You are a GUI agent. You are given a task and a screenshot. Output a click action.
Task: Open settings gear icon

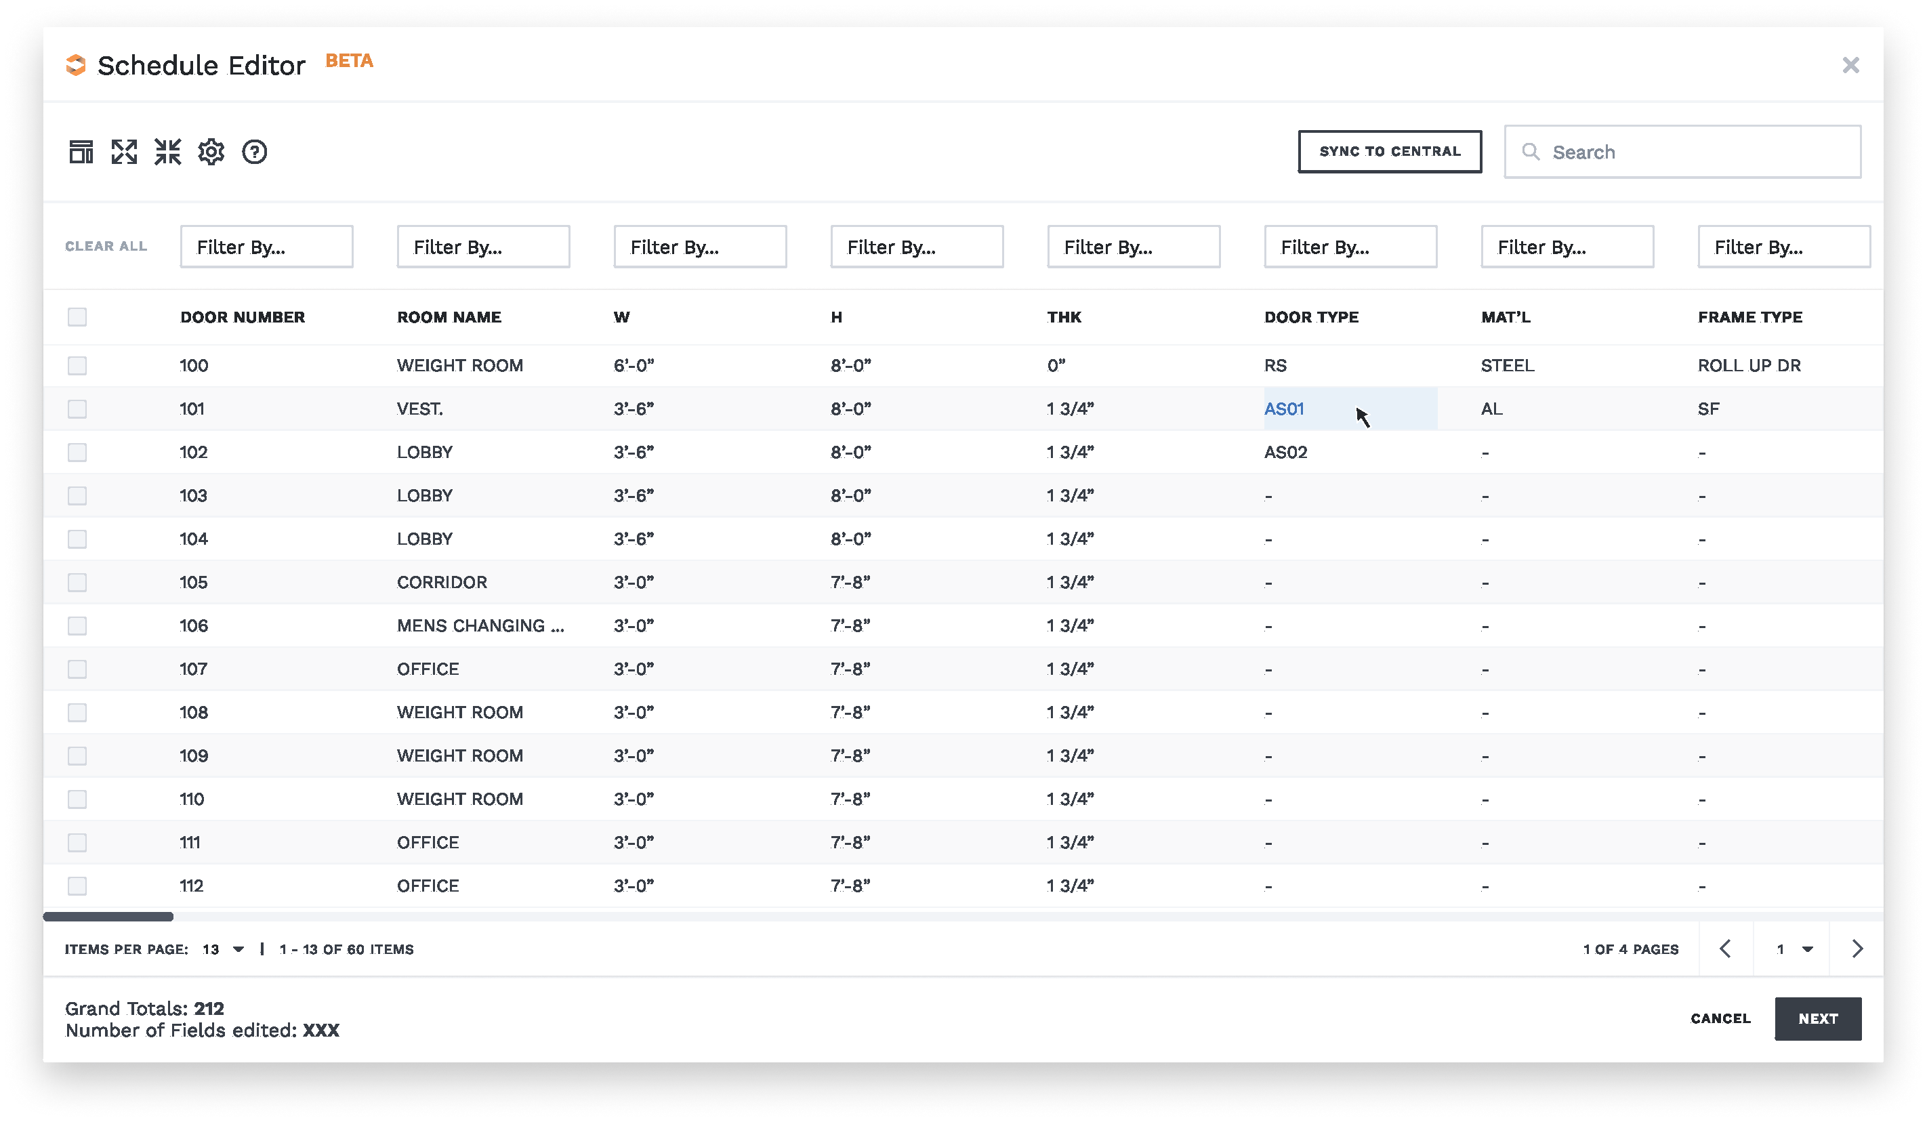(x=211, y=152)
